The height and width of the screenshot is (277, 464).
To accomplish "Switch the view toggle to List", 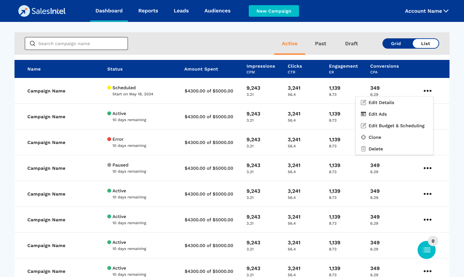I will point(425,43).
